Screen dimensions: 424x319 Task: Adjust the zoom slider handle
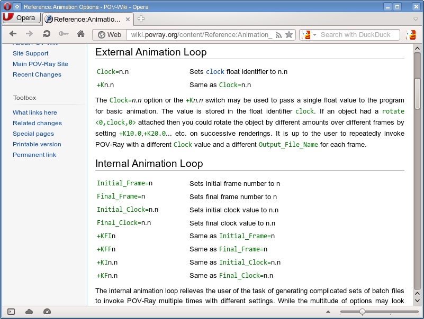point(362,312)
